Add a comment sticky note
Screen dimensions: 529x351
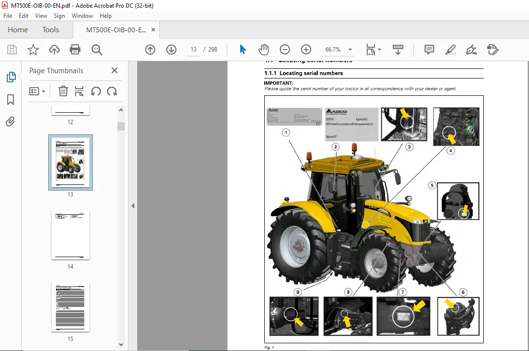point(429,50)
